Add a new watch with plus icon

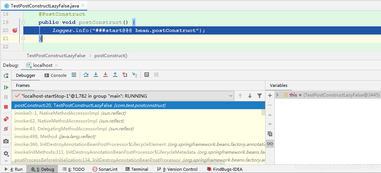tap(270, 95)
